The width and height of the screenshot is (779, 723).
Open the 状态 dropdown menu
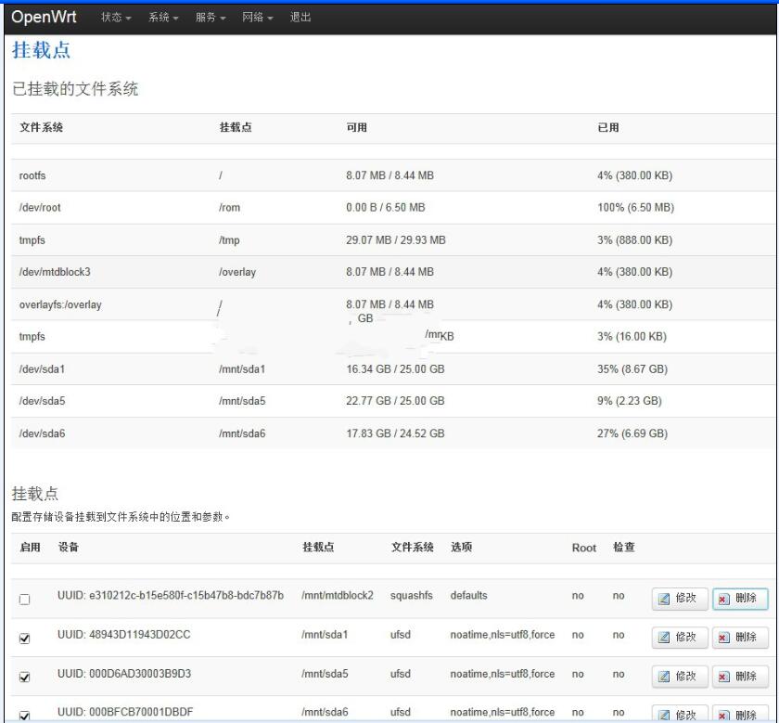click(x=115, y=18)
